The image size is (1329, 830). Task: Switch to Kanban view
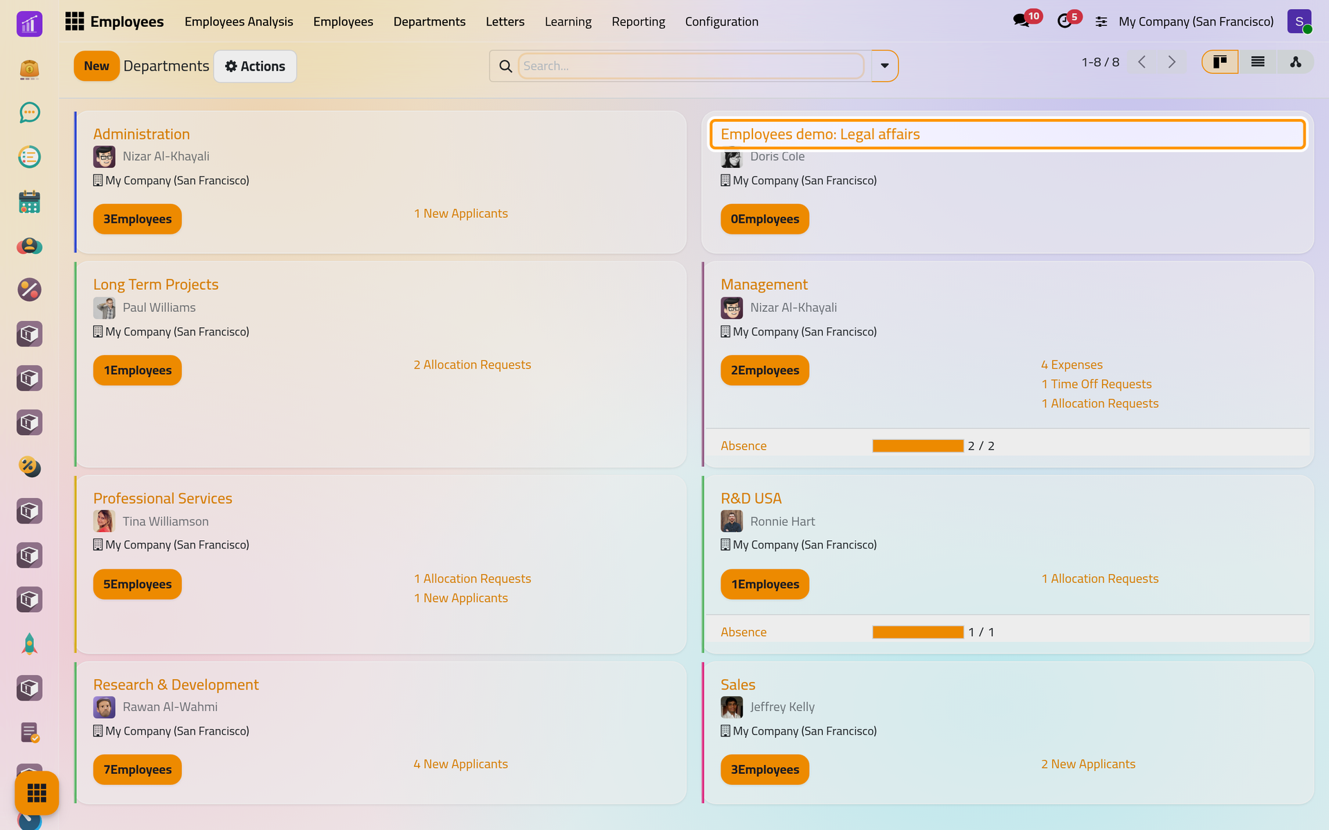1220,62
